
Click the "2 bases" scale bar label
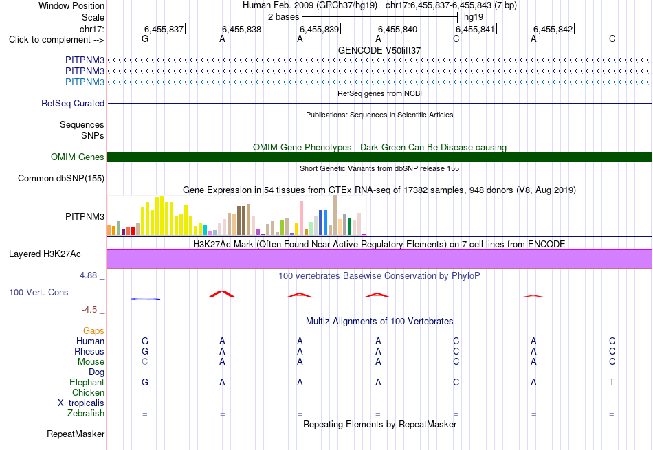click(283, 17)
